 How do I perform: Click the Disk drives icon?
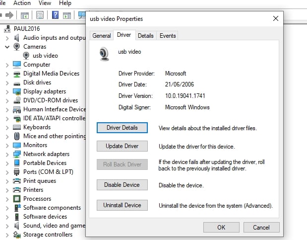tap(17, 83)
